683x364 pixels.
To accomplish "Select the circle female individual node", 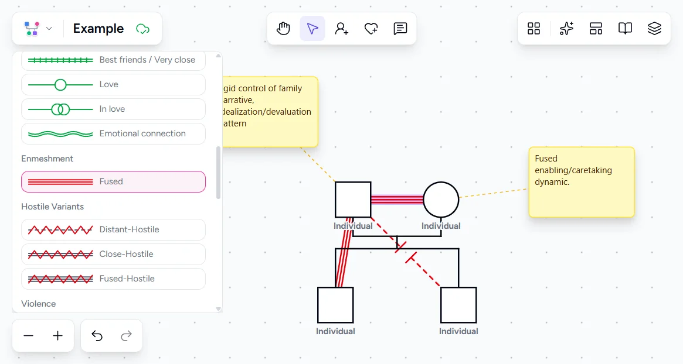I will tap(441, 200).
